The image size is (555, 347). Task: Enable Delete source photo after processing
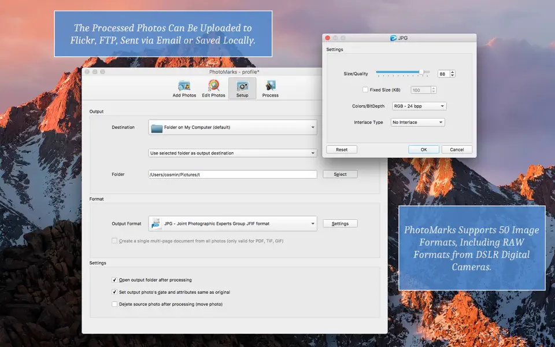pyautogui.click(x=114, y=304)
